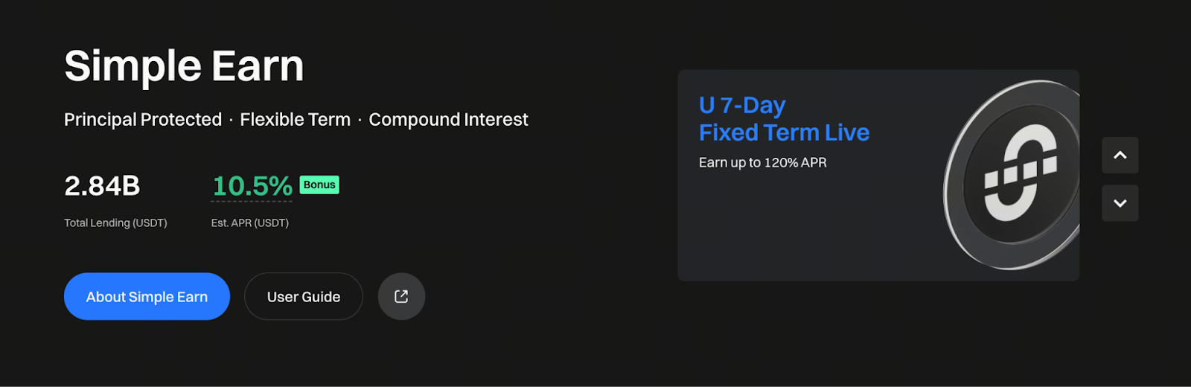
Task: Click the Total Lending (USDT) label
Action: (x=115, y=223)
